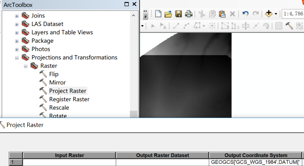
Task: Select the Point construction tool
Action: pos(212,26)
